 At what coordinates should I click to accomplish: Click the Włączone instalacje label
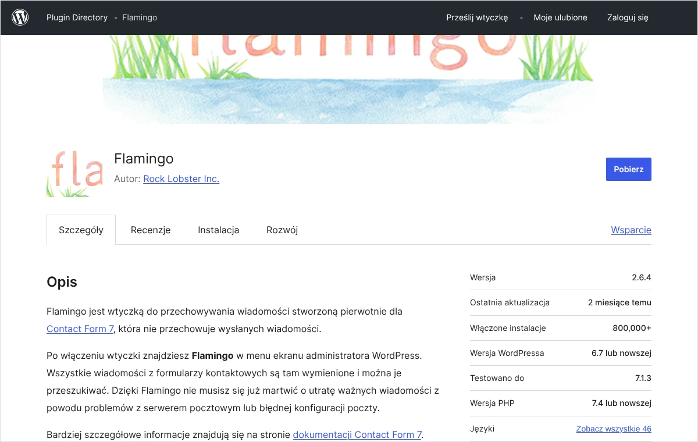point(508,328)
